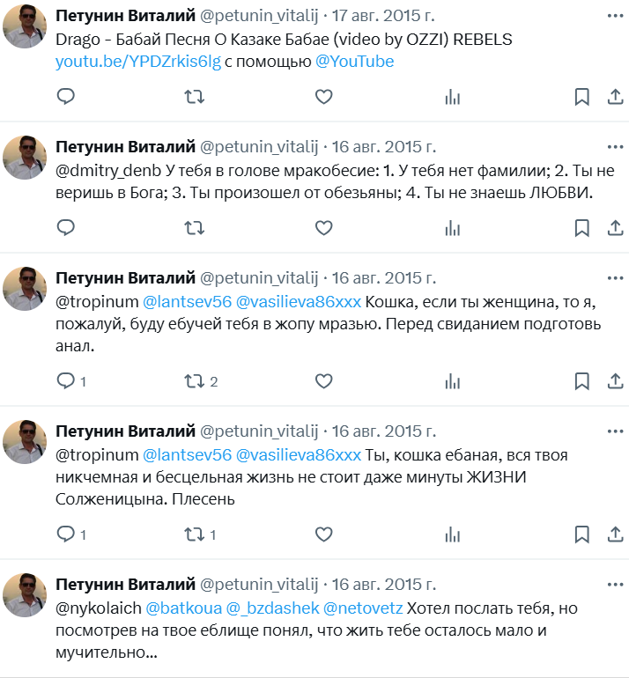
Task: Open more options on the @nykolaich tweet
Action: [614, 584]
